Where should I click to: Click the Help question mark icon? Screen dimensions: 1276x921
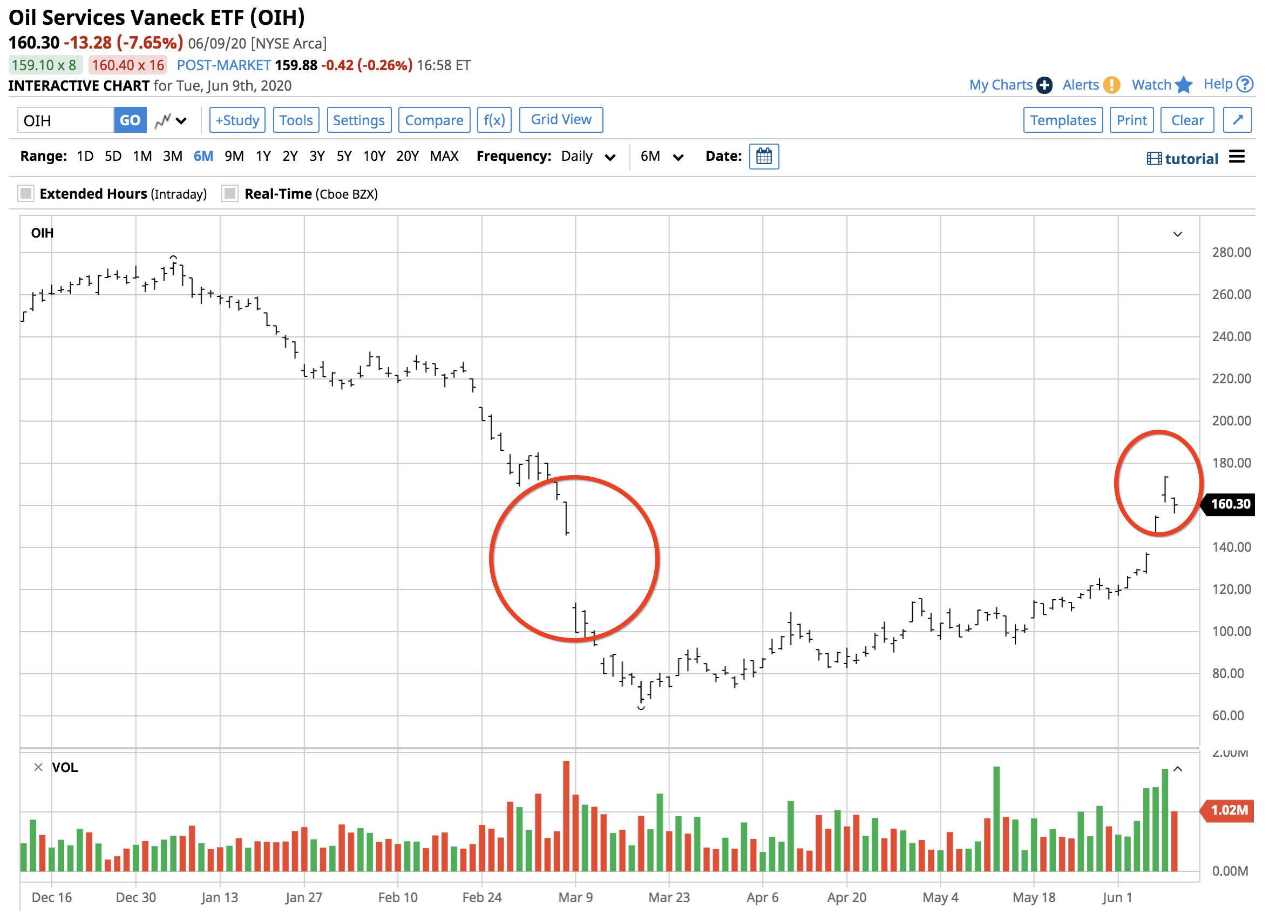pos(1246,84)
